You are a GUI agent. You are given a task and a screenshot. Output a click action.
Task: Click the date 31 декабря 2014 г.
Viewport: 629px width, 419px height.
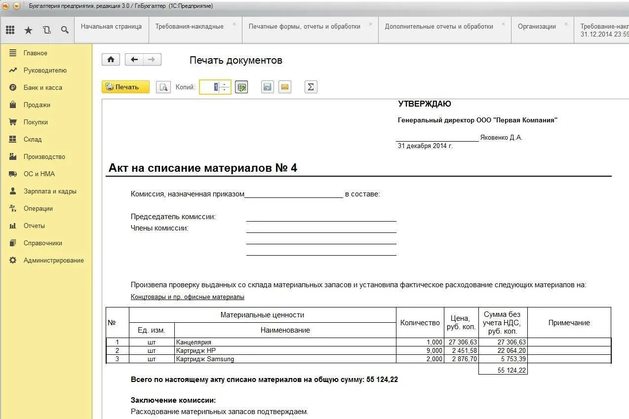[x=425, y=146]
